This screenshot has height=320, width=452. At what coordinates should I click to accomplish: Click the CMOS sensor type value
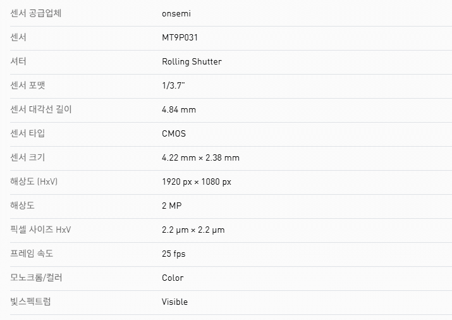[174, 133]
